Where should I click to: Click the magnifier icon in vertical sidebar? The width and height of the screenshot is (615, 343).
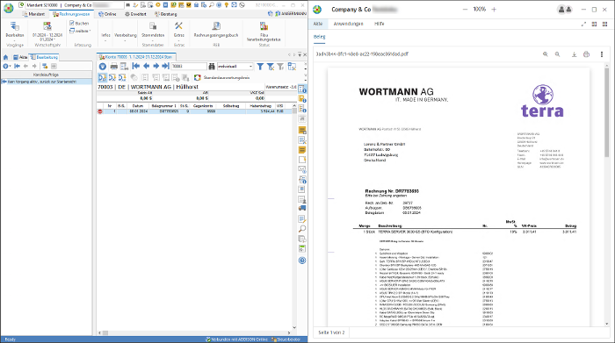click(x=302, y=229)
